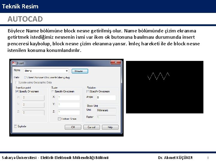Click the Block Unit field showing Millimeters
Image resolution: width=216 pixels, height=162 pixels.
[106, 110]
